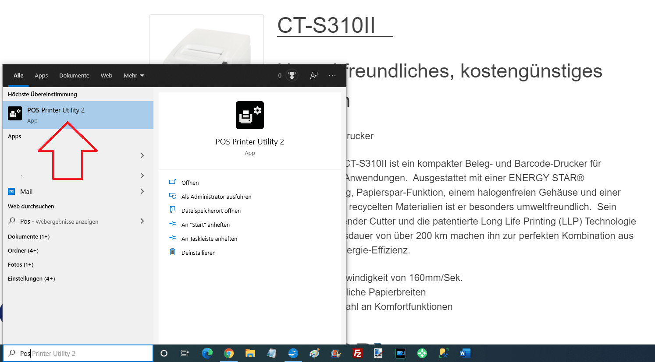The width and height of the screenshot is (655, 362).
Task: Show Dokumente (1+) results
Action: point(29,236)
